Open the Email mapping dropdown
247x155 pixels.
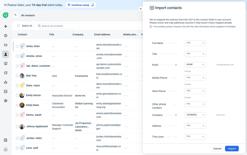[195, 65]
